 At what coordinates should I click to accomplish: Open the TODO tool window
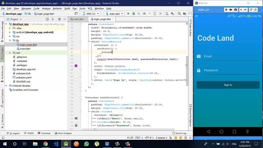29,133
